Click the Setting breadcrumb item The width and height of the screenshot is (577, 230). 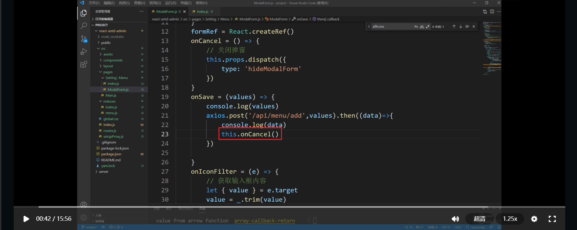211,19
